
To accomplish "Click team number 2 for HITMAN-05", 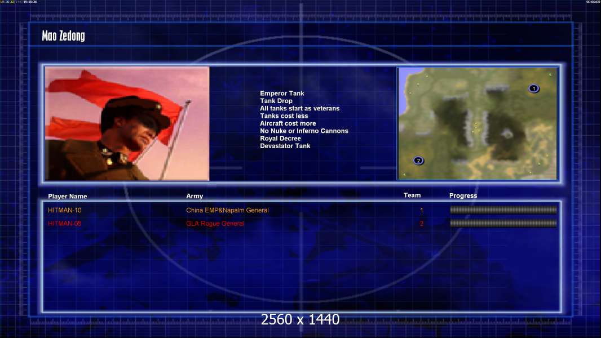I will (422, 224).
